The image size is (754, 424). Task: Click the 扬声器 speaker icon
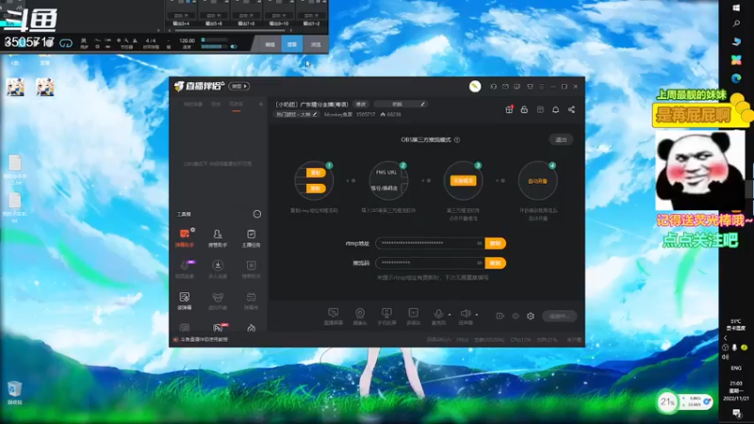click(465, 314)
